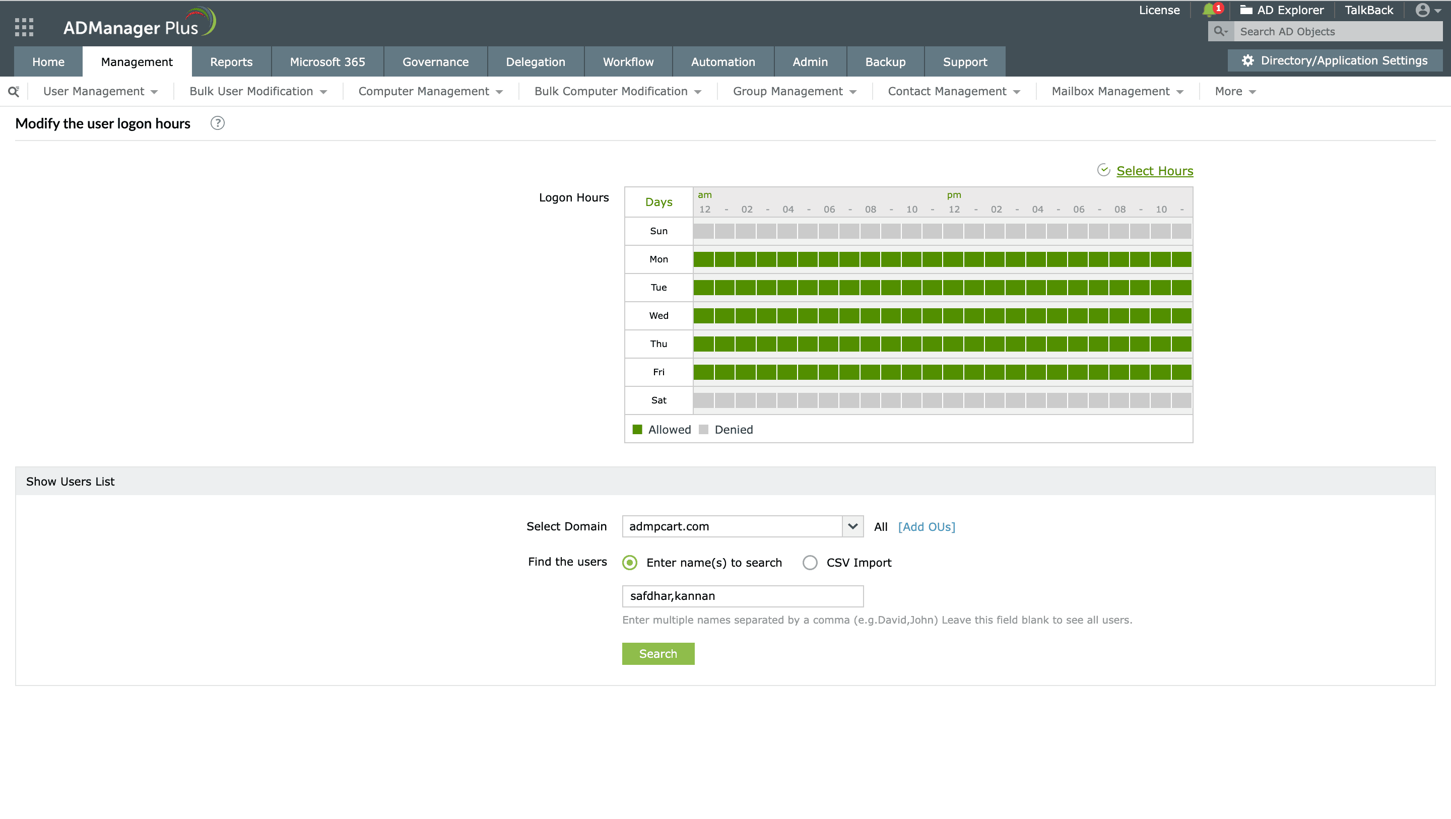Viewport: 1451px width, 819px height.
Task: Open the TalkBack link
Action: click(1369, 10)
